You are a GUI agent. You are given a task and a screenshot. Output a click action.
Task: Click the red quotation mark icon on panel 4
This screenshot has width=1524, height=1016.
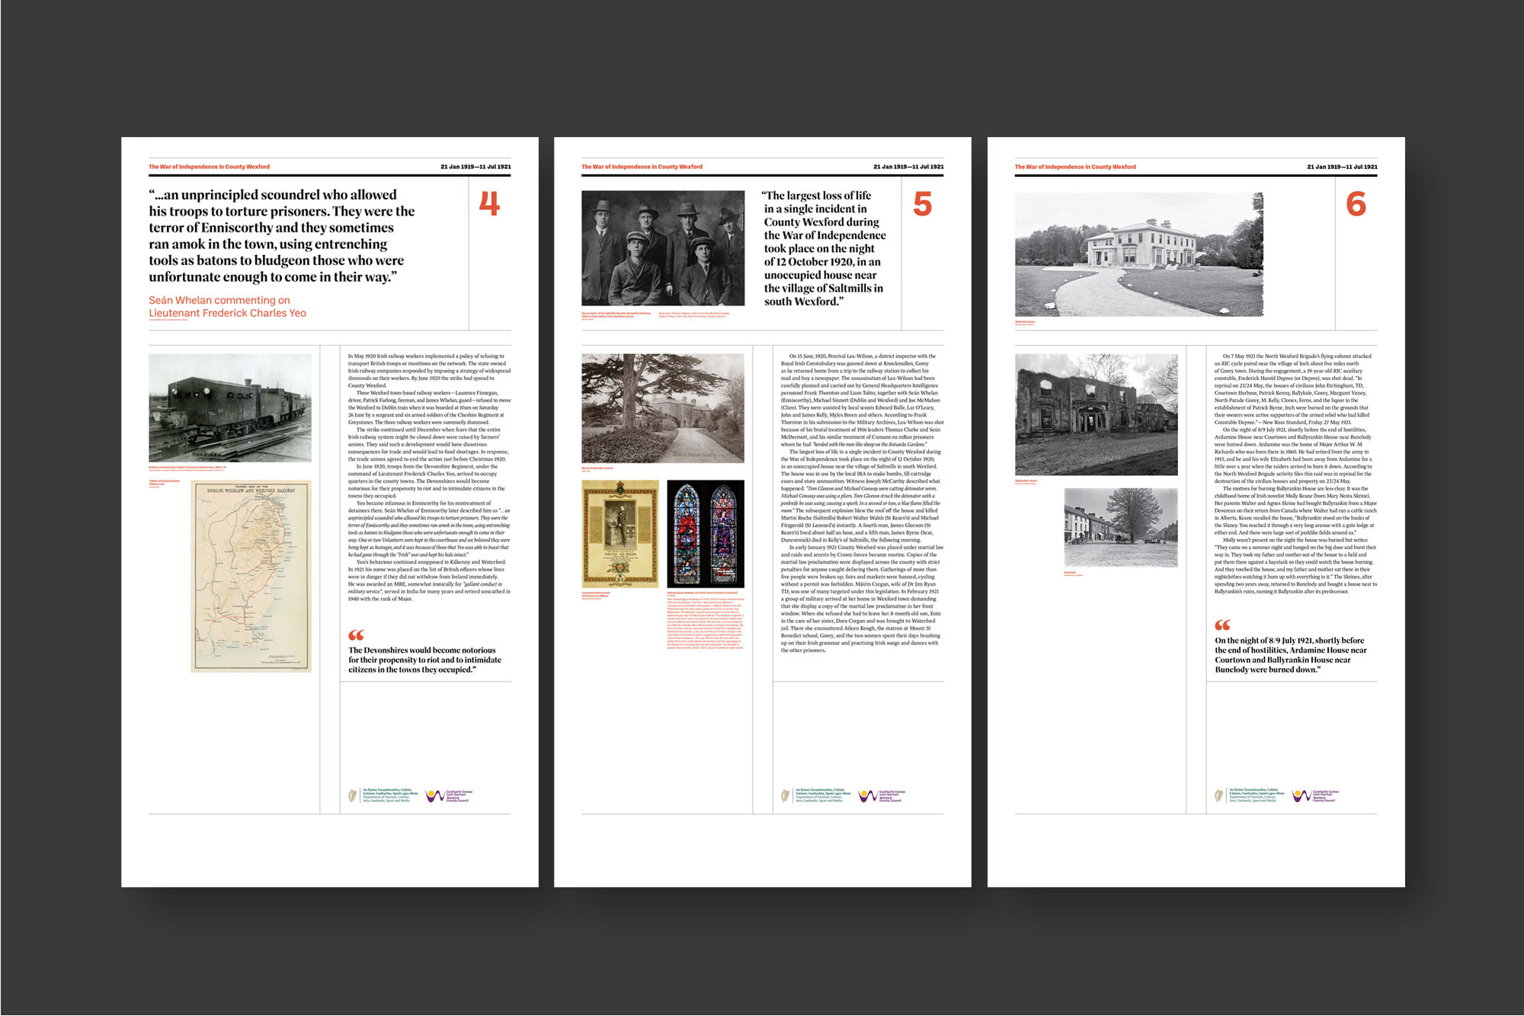tap(356, 635)
